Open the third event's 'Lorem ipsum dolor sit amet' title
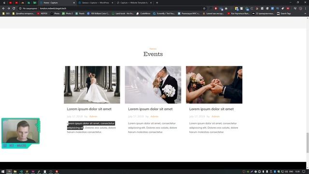Image resolution: width=309 pixels, height=174 pixels. click(x=211, y=109)
